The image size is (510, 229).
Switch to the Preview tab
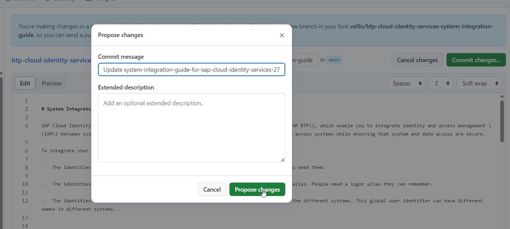pos(52,83)
